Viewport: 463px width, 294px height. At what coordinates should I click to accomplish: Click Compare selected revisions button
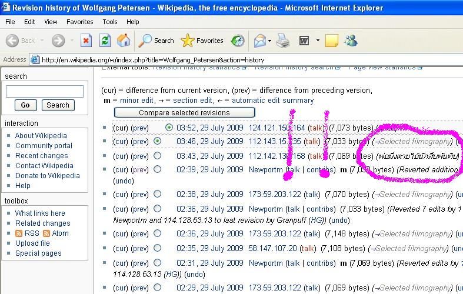(x=185, y=112)
